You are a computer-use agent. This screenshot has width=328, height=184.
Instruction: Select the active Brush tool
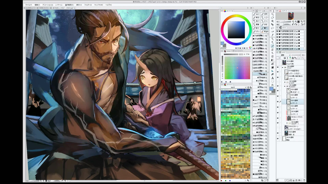272,46
